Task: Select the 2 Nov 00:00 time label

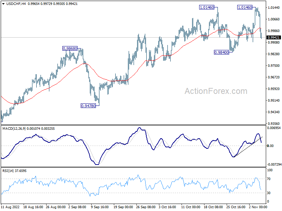Action: [x=258, y=207]
